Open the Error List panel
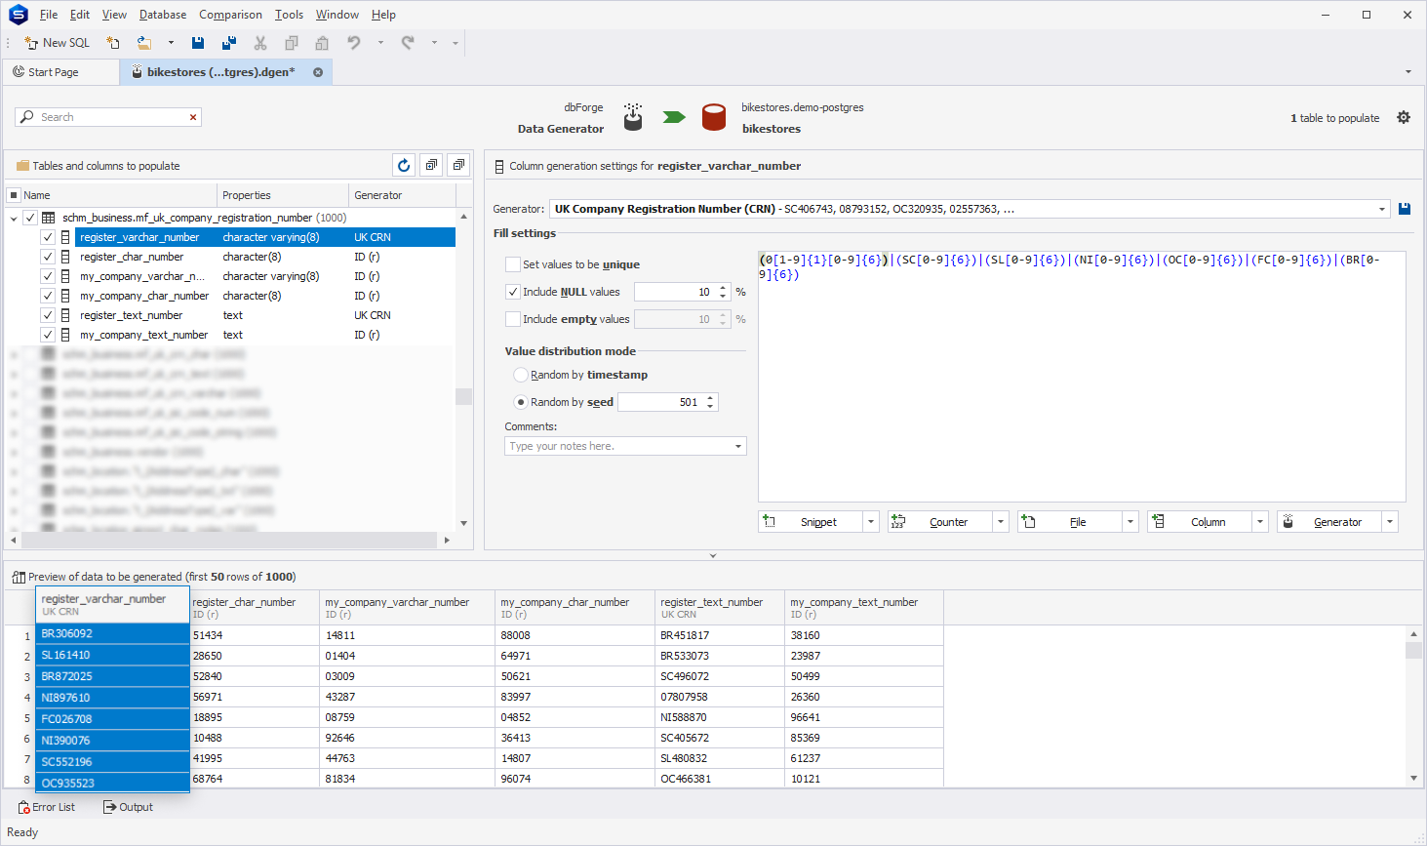 pyautogui.click(x=46, y=807)
